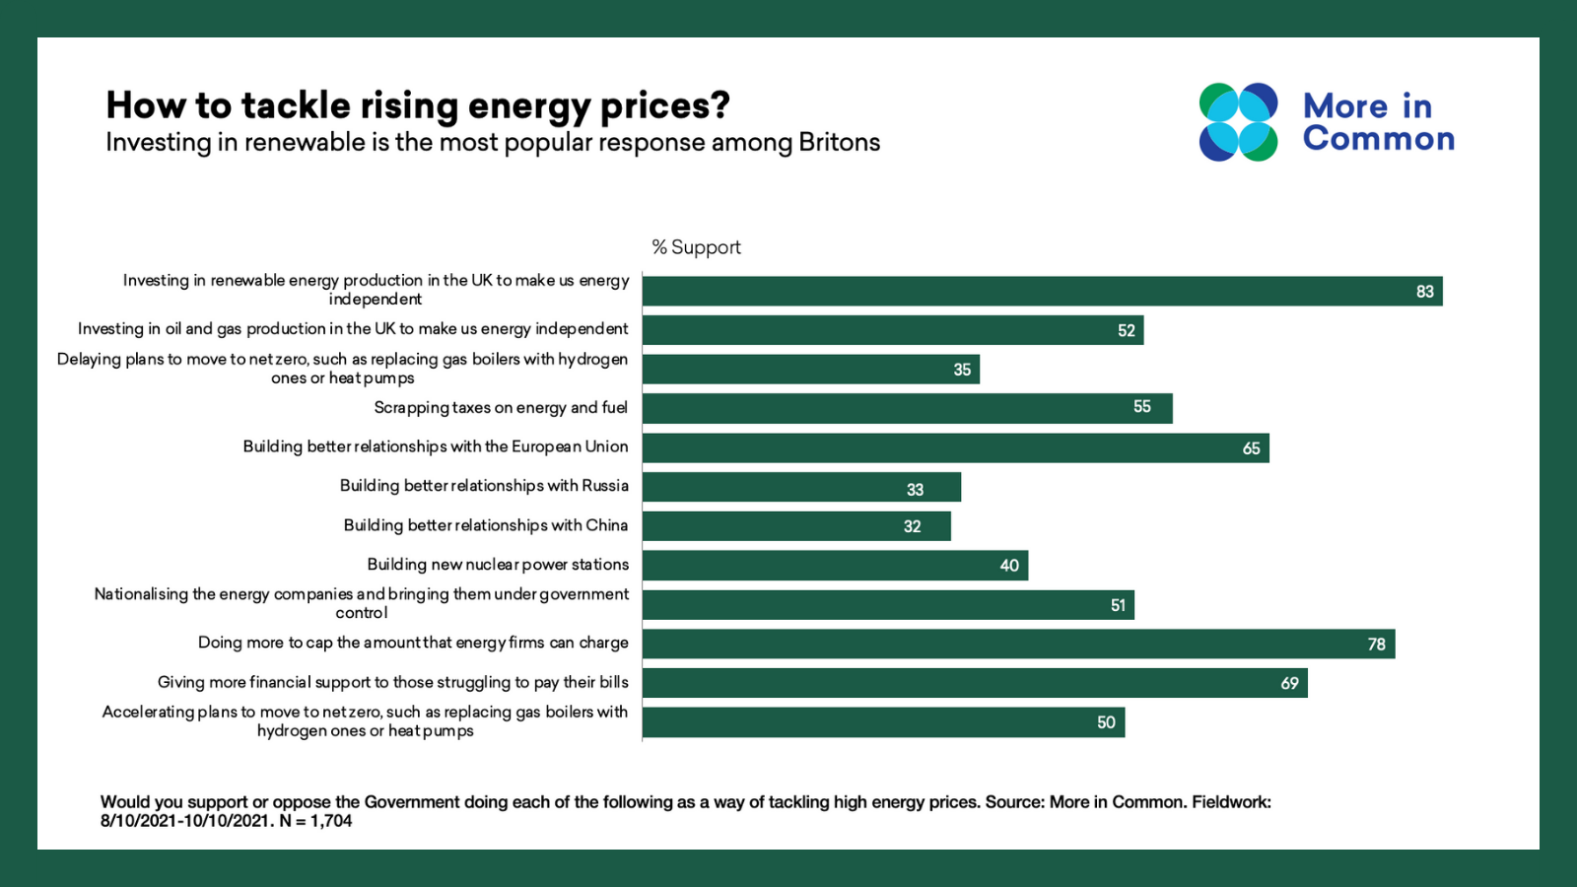Click the financial support bar showing 69

coord(975,683)
